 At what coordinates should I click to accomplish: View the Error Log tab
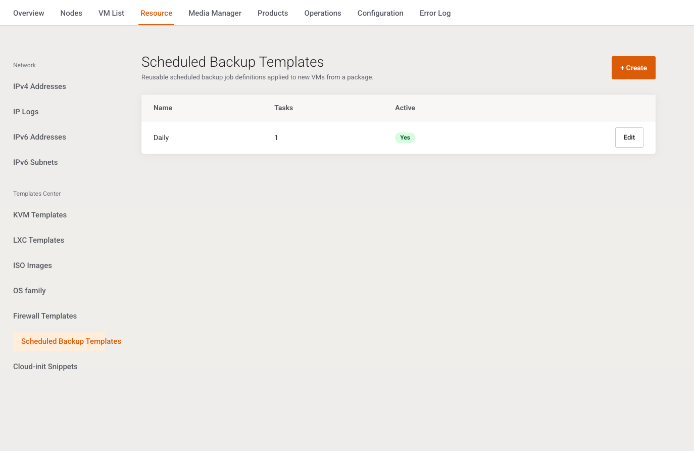coord(435,13)
